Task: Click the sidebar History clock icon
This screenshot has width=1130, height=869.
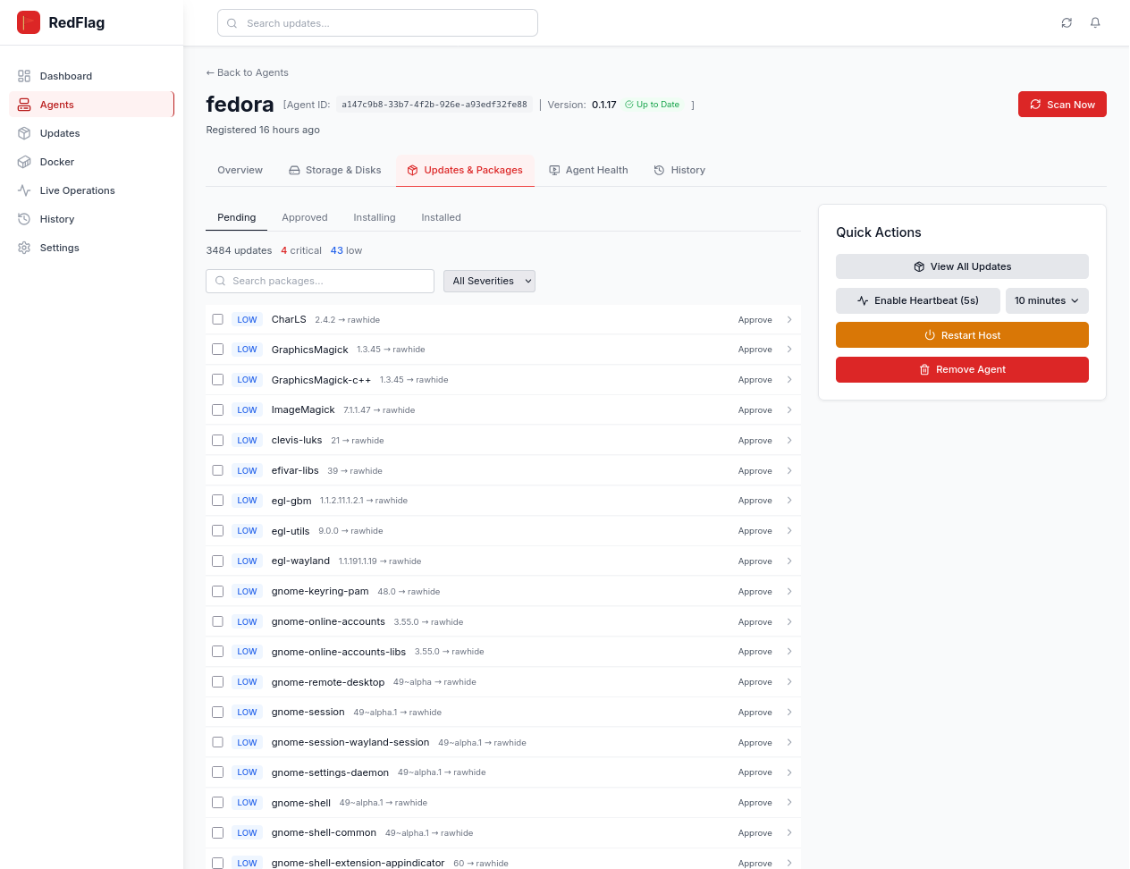Action: click(24, 219)
